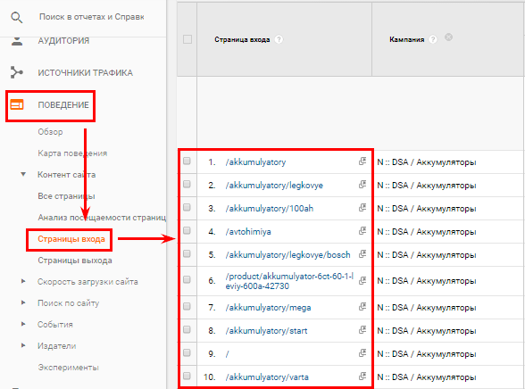Image resolution: width=525 pixels, height=389 pixels.
Task: Check the /akkumulyatory/start row checkbox
Action: pos(187,330)
